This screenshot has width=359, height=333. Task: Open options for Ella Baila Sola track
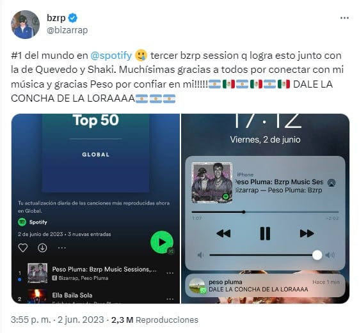coord(170,299)
